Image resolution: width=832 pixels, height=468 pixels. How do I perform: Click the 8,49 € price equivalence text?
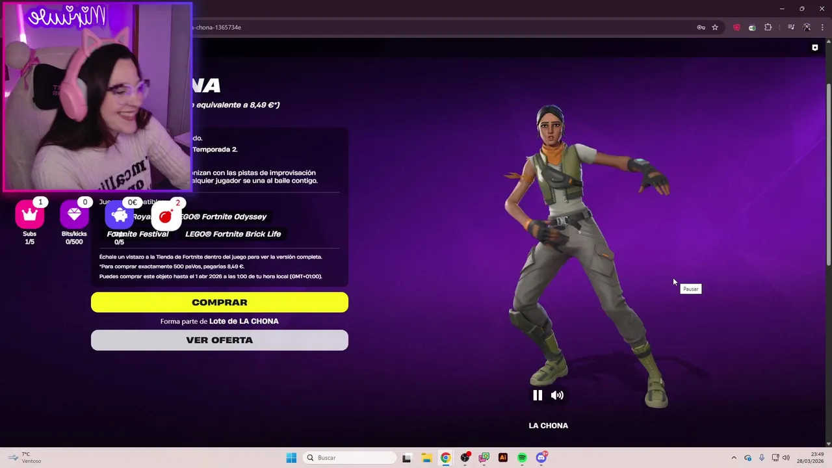pyautogui.click(x=235, y=105)
